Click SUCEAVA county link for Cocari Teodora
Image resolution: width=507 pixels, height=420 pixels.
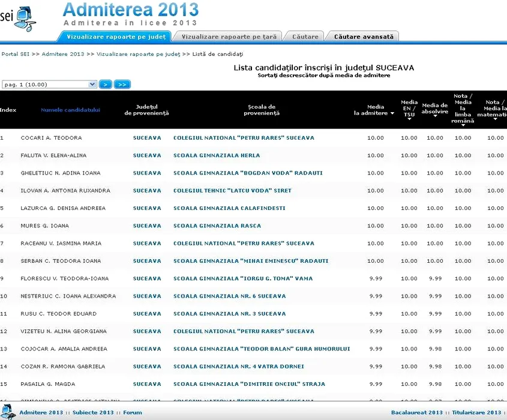pyautogui.click(x=147, y=138)
